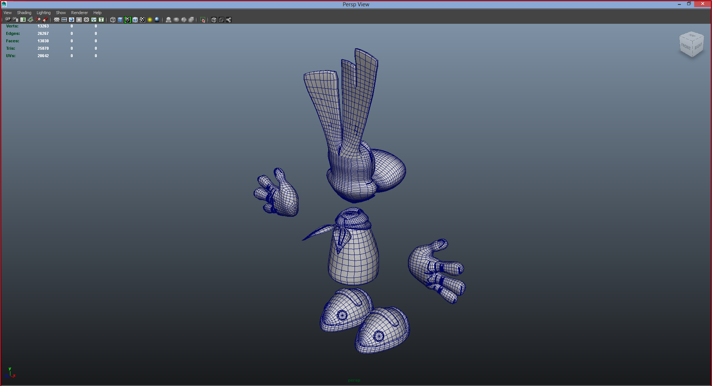Open the Lighting menu
Image resolution: width=712 pixels, height=386 pixels.
43,13
